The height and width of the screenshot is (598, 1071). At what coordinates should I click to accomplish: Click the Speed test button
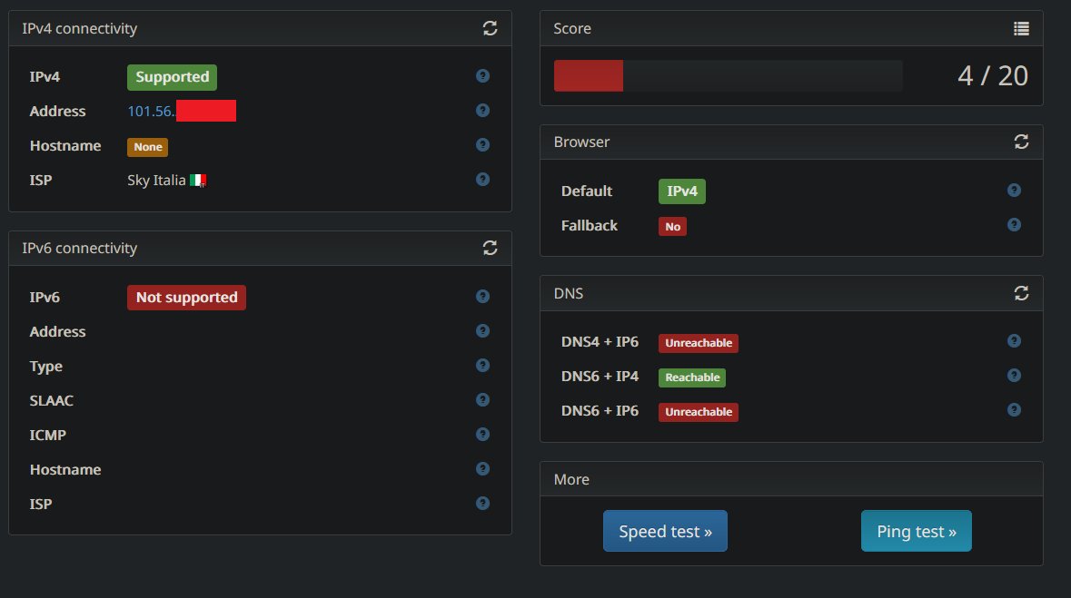pyautogui.click(x=665, y=531)
